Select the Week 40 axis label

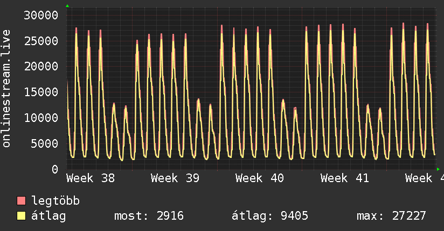(260, 178)
